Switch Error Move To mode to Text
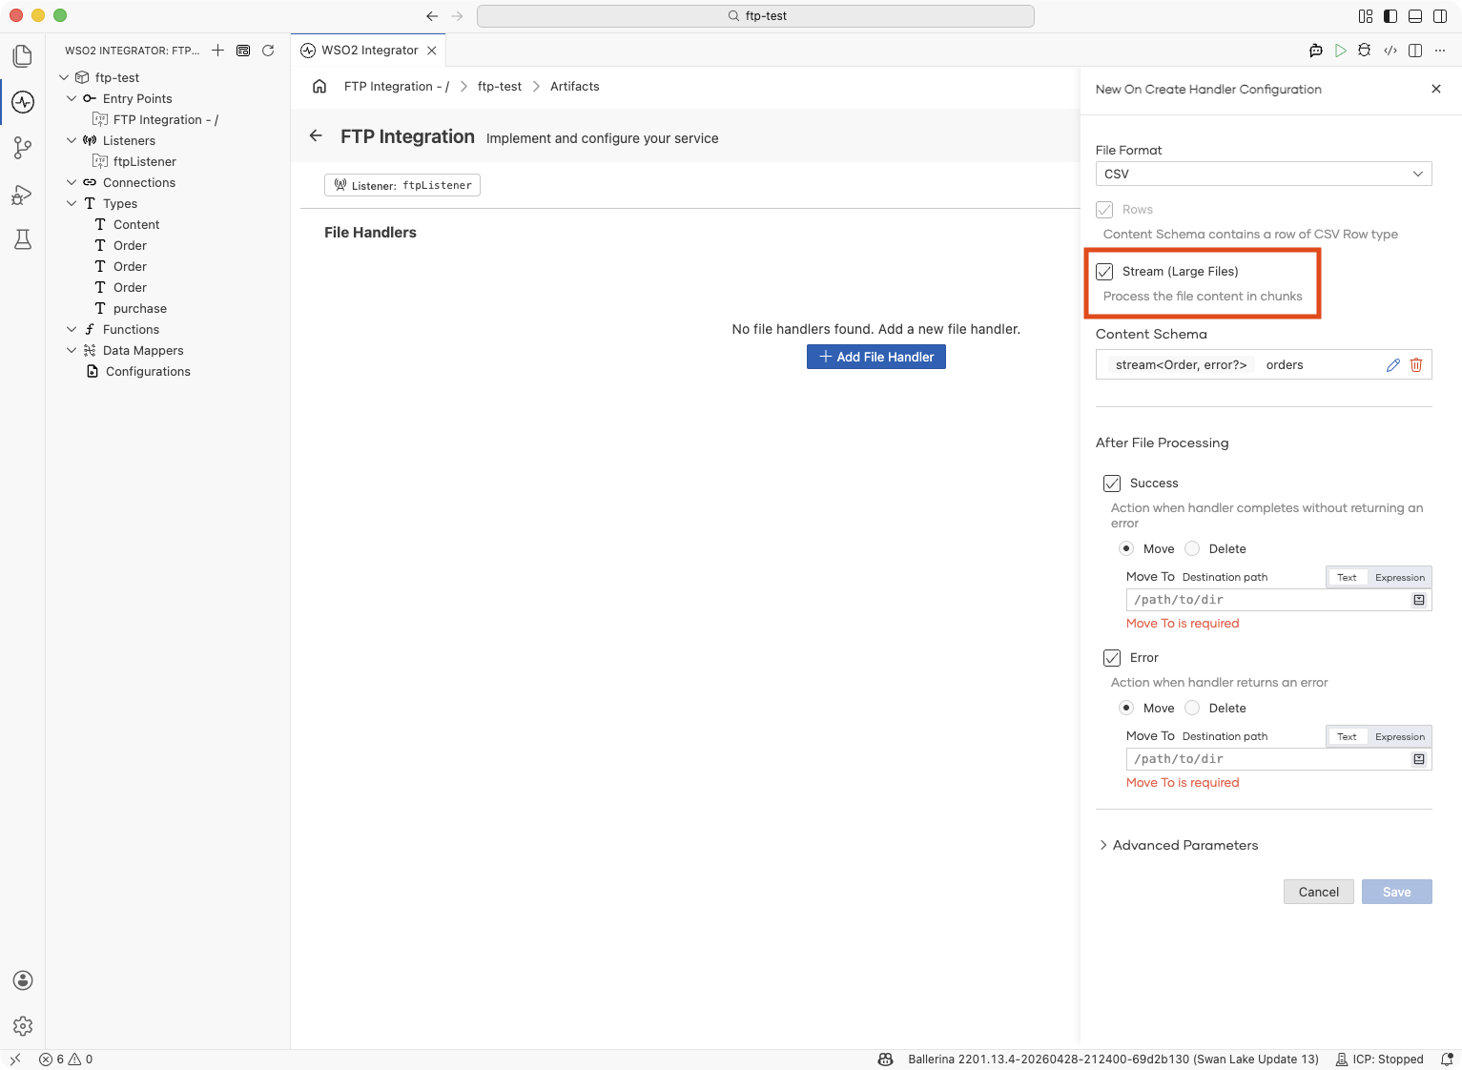The width and height of the screenshot is (1462, 1070). click(x=1347, y=737)
